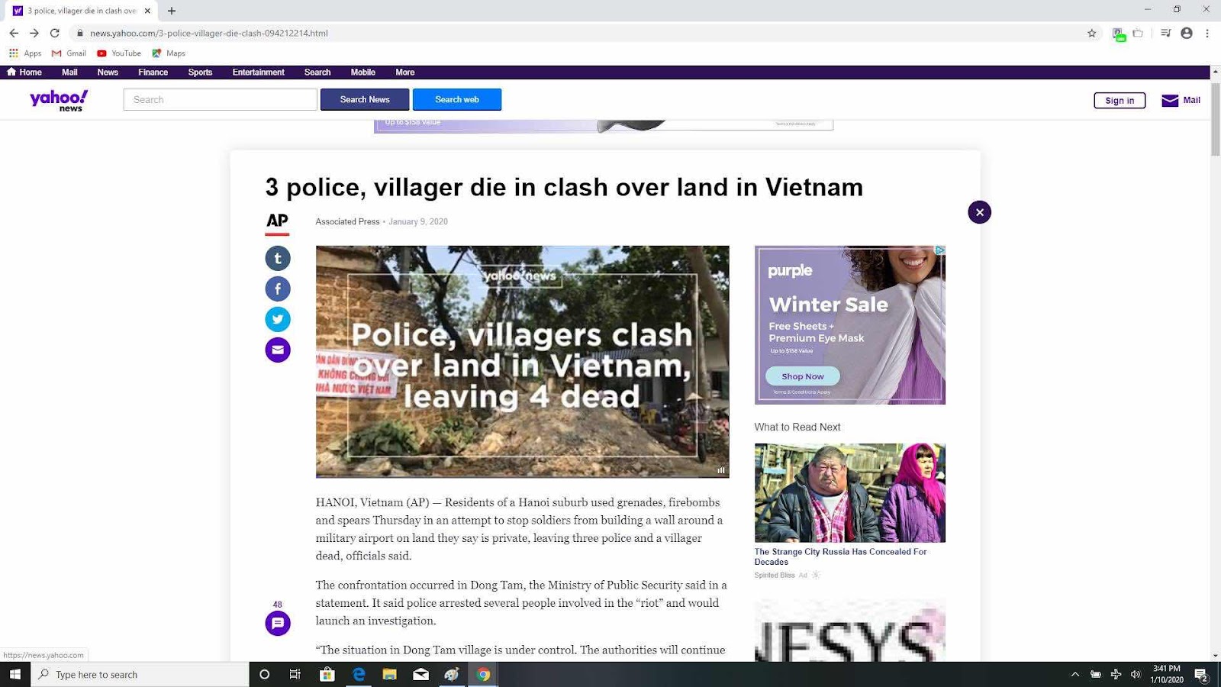
Task: Close the article with X button
Action: click(979, 212)
